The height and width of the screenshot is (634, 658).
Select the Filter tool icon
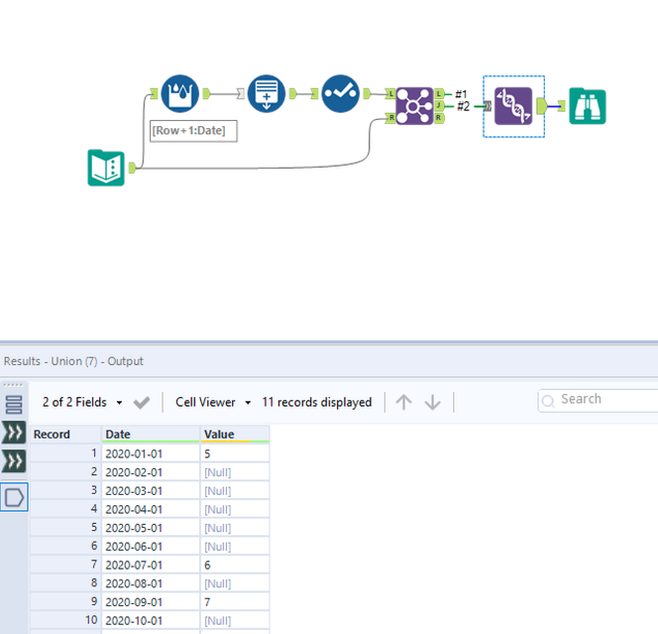pos(340,93)
